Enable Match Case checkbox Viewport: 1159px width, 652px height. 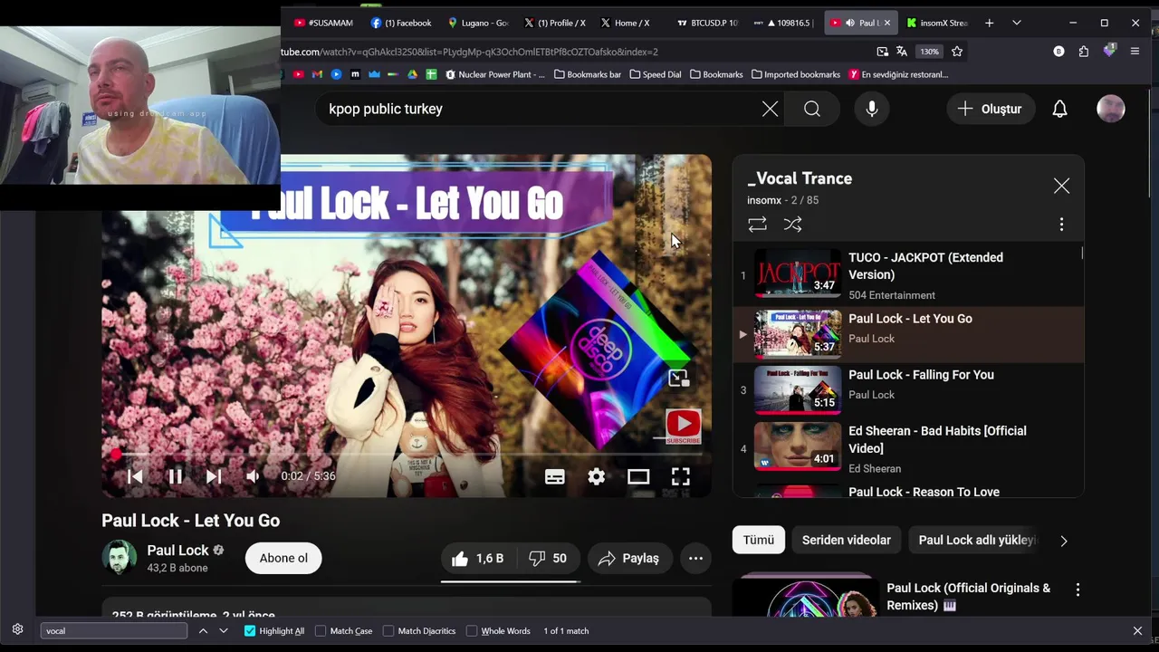coord(321,630)
